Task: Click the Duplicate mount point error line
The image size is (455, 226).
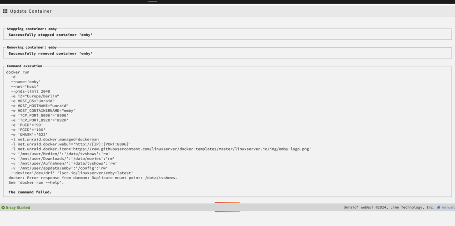Action: [92, 177]
